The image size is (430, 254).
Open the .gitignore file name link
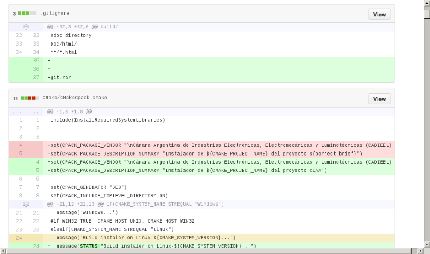(55, 13)
